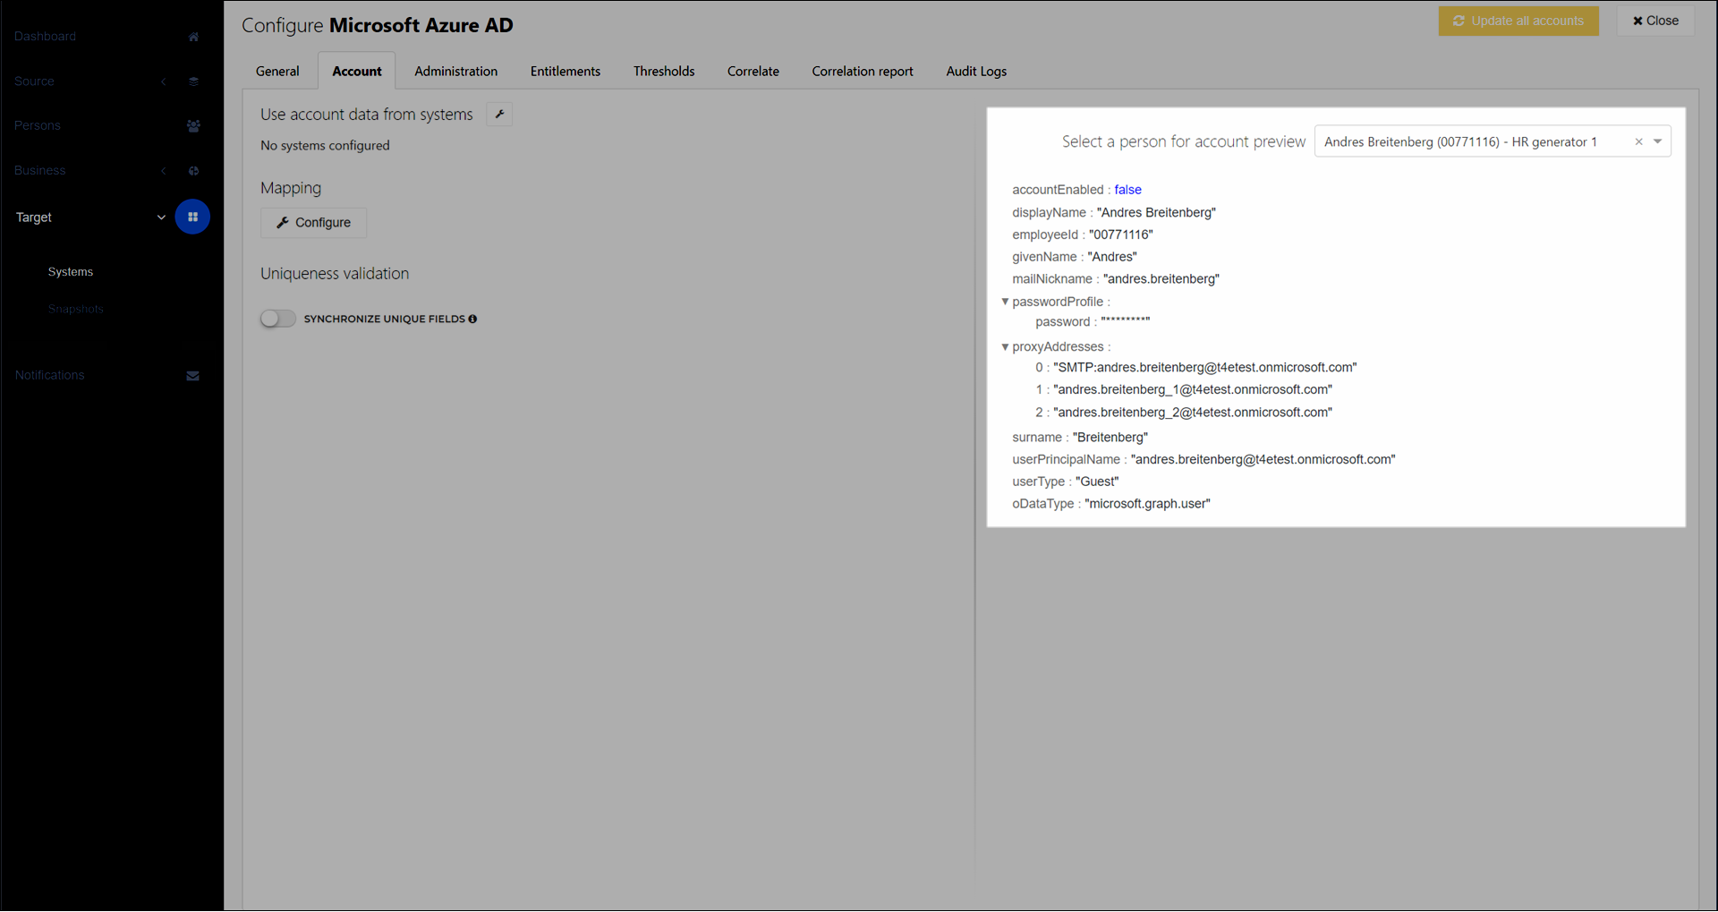This screenshot has height=912, width=1718.
Task: Open the Thresholds tab
Action: pos(664,72)
